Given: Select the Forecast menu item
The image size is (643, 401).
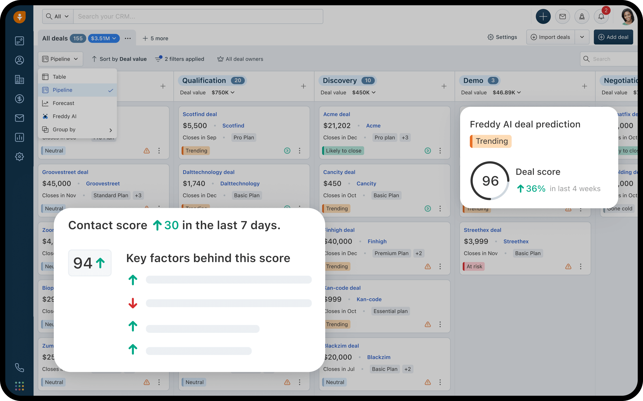Looking at the screenshot, I should (63, 103).
